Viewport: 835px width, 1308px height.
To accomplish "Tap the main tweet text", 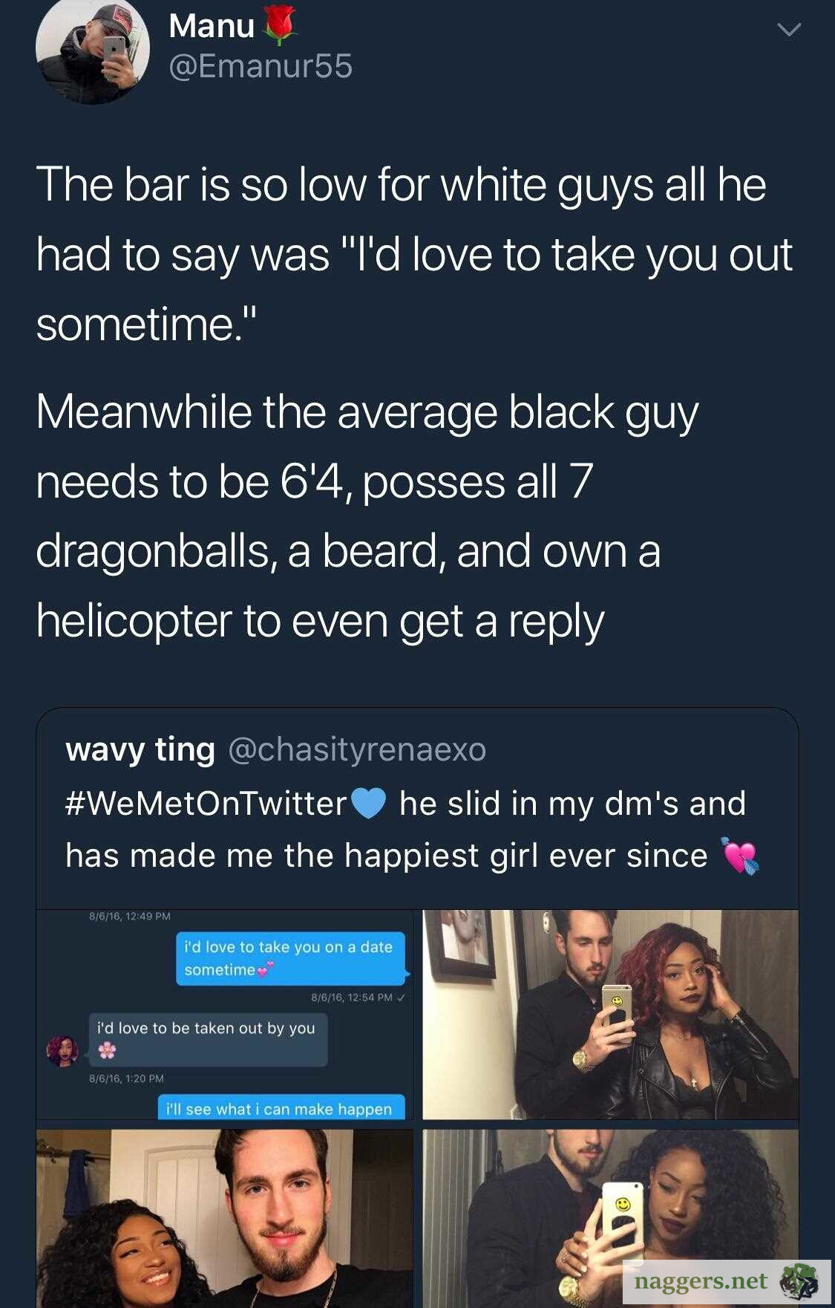I will (414, 402).
